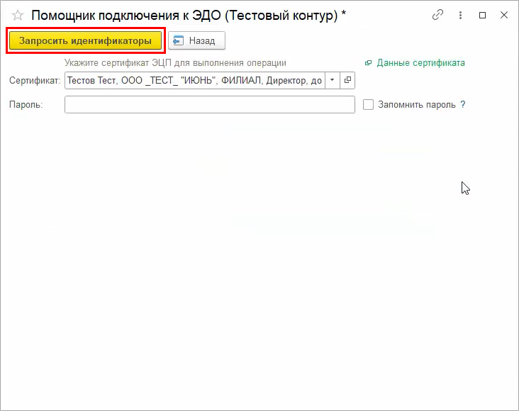Open the Данные сертификата link
519x411 pixels.
pyautogui.click(x=420, y=63)
